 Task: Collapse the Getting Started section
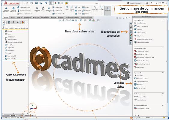point(163,20)
